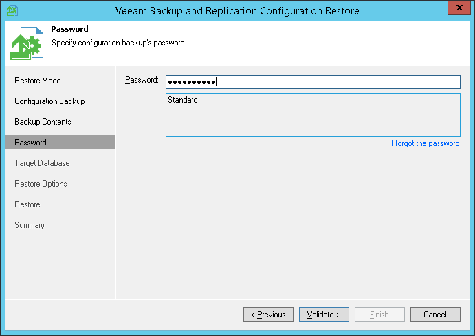Image resolution: width=475 pixels, height=336 pixels.
Task: Close the Configuration Restore window
Action: click(459, 8)
